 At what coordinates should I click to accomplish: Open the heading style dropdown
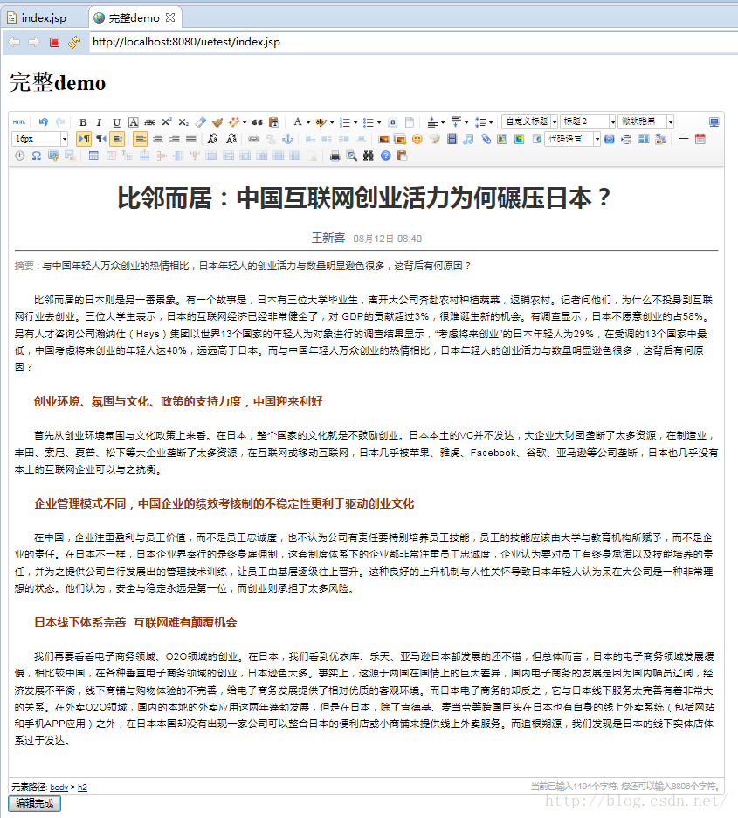(588, 121)
